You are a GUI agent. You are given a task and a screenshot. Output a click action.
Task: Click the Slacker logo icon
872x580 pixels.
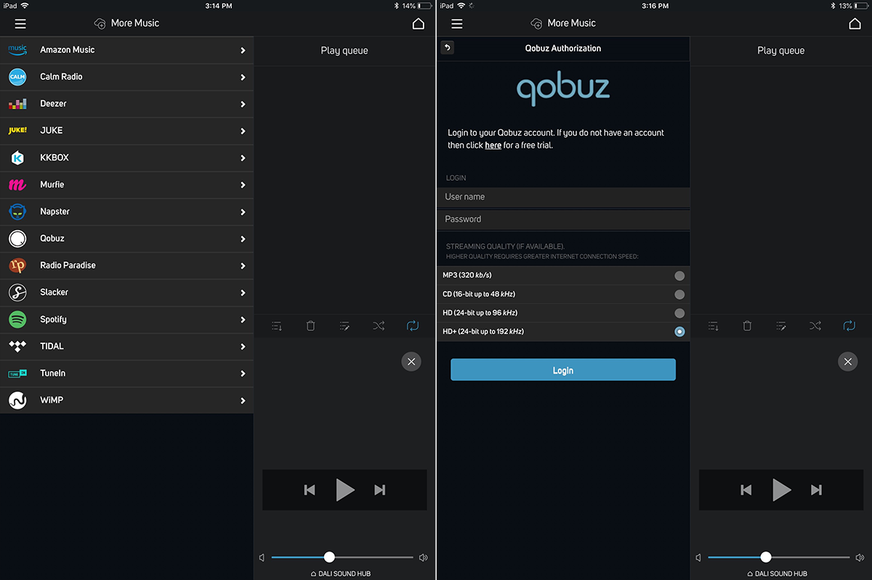[x=17, y=293]
